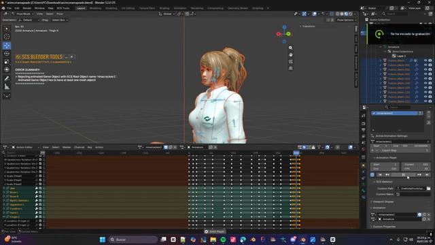Screen dimensions: 435x245
Task: Close the SCS Blender Tools error overlay
Action: pyautogui.click(x=72, y=56)
